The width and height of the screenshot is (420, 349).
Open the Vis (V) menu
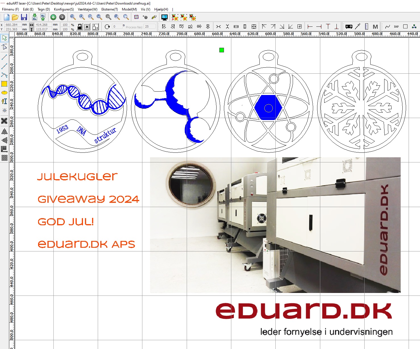(x=145, y=9)
